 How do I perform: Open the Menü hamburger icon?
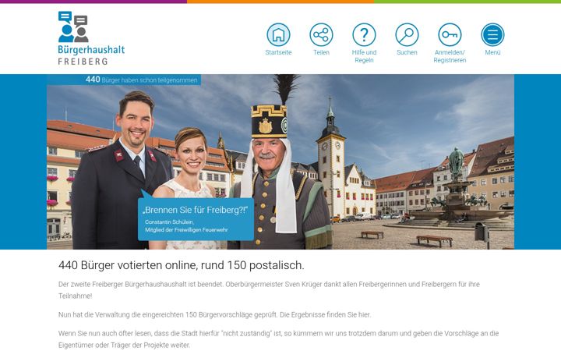point(492,35)
